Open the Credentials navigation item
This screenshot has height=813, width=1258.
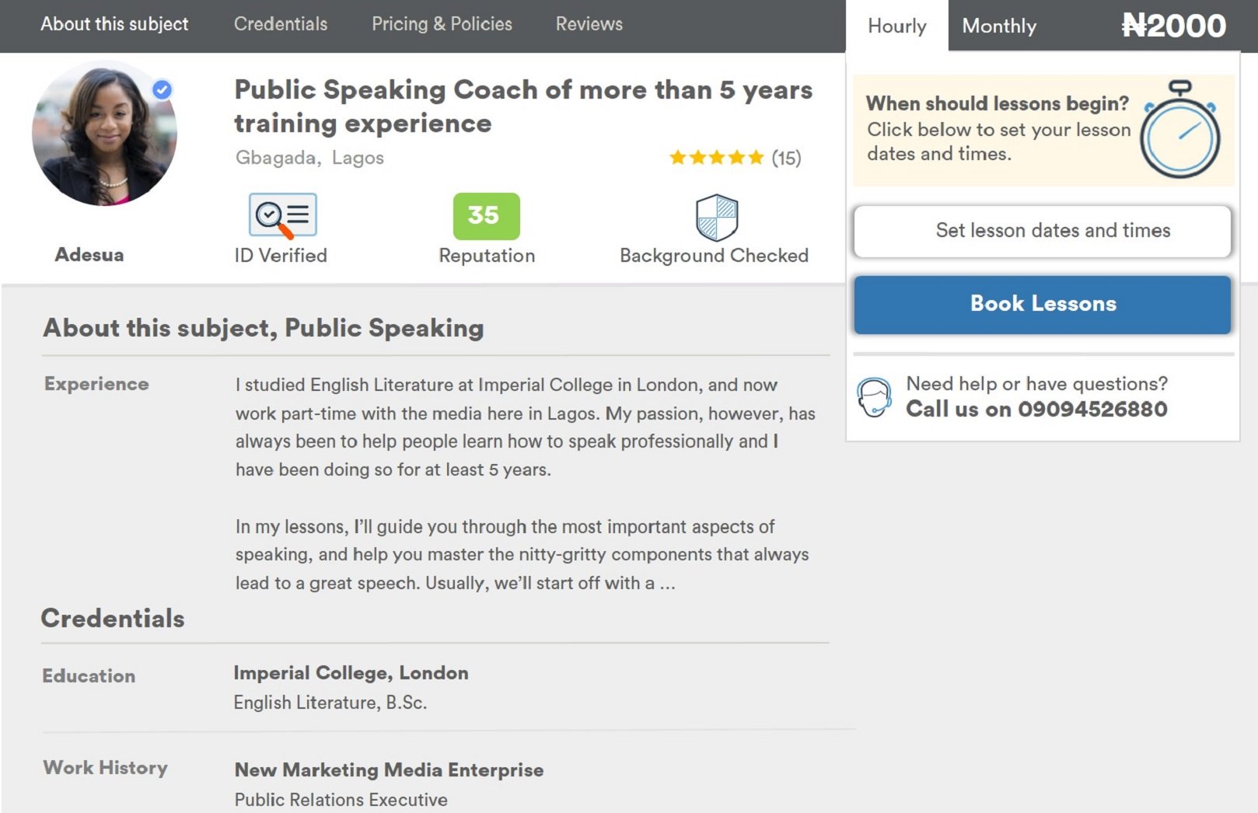[281, 24]
